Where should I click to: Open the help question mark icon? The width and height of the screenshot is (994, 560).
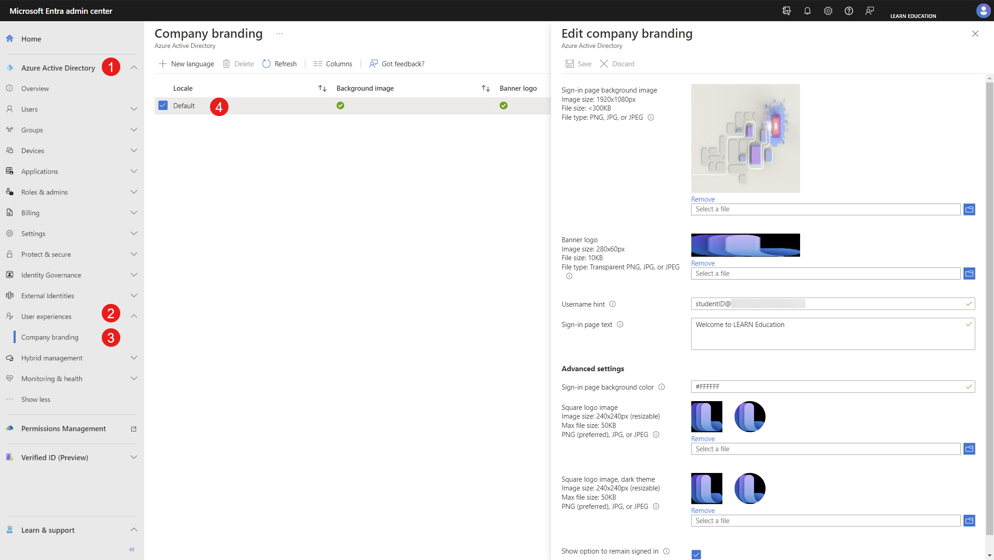pos(848,11)
